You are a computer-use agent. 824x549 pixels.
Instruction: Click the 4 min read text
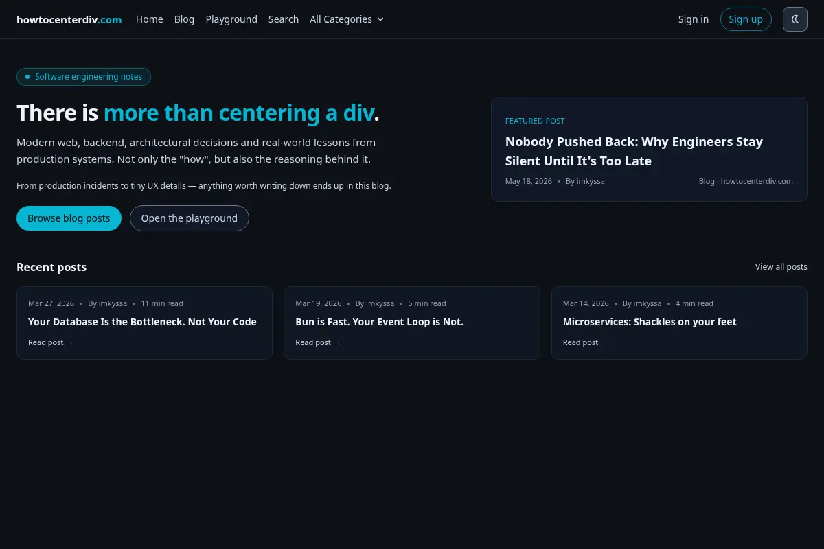point(694,303)
